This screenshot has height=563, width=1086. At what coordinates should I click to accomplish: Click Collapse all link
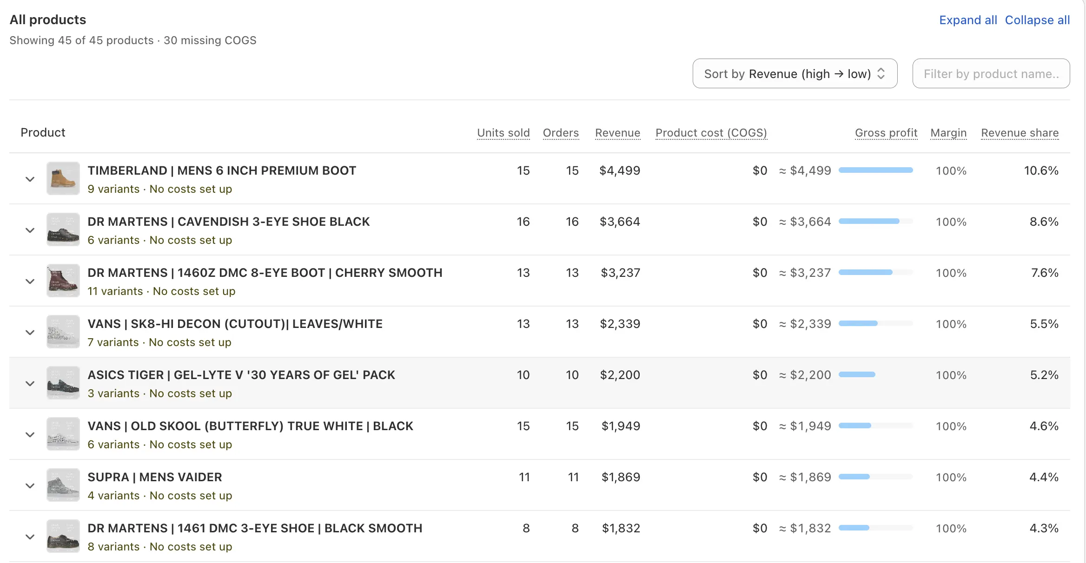tap(1037, 20)
